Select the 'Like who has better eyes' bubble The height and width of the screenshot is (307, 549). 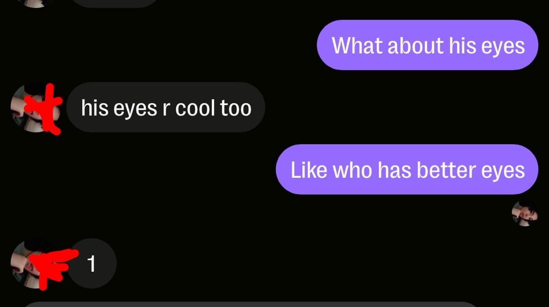[407, 169]
